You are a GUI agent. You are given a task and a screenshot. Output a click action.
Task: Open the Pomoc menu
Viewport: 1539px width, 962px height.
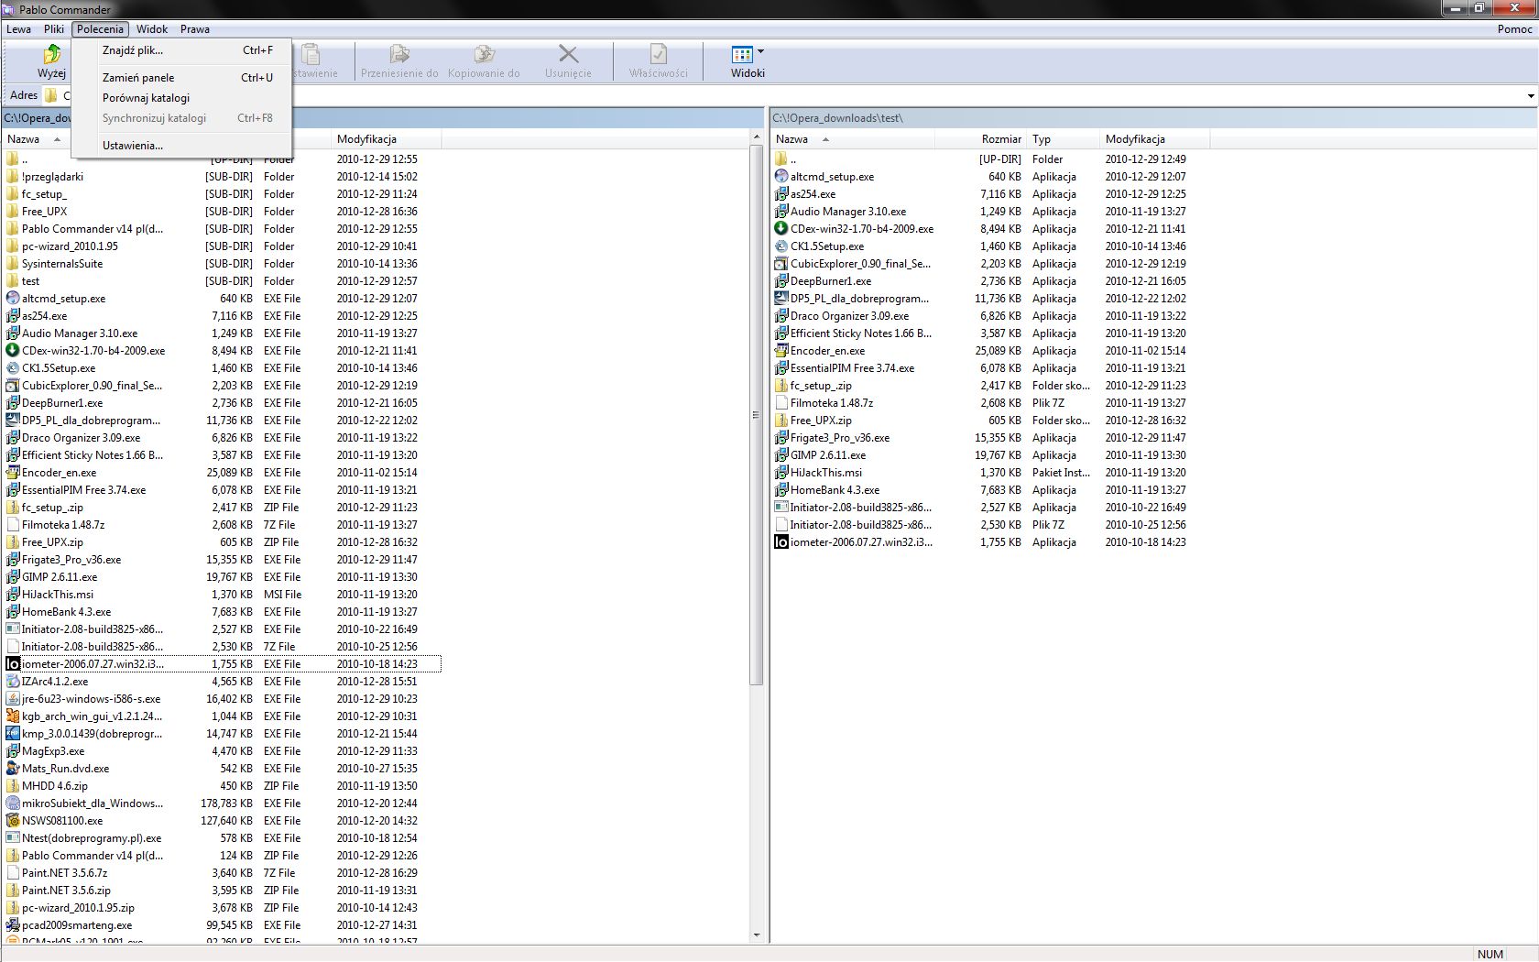[x=1514, y=29]
